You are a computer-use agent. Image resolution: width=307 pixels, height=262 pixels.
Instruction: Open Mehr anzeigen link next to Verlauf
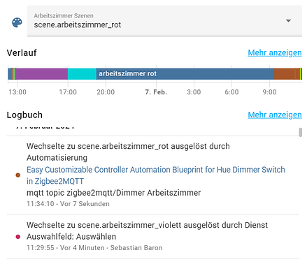tap(275, 52)
